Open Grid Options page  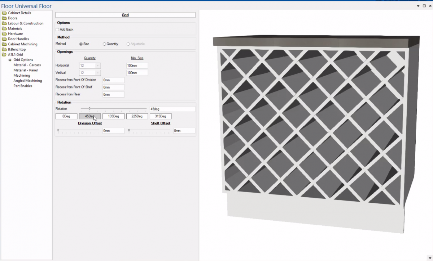coord(23,60)
